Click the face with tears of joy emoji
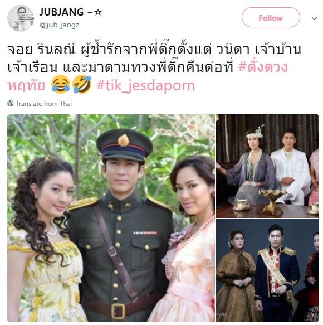323x325 pixels. pos(61,84)
